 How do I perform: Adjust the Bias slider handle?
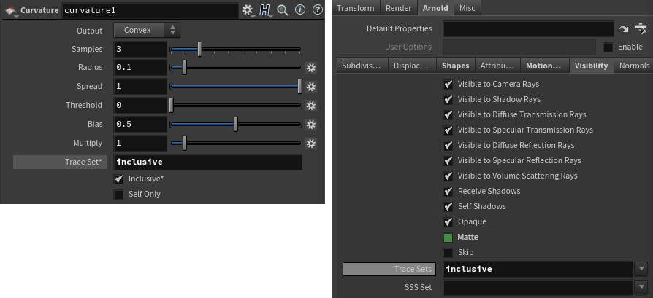(x=235, y=125)
